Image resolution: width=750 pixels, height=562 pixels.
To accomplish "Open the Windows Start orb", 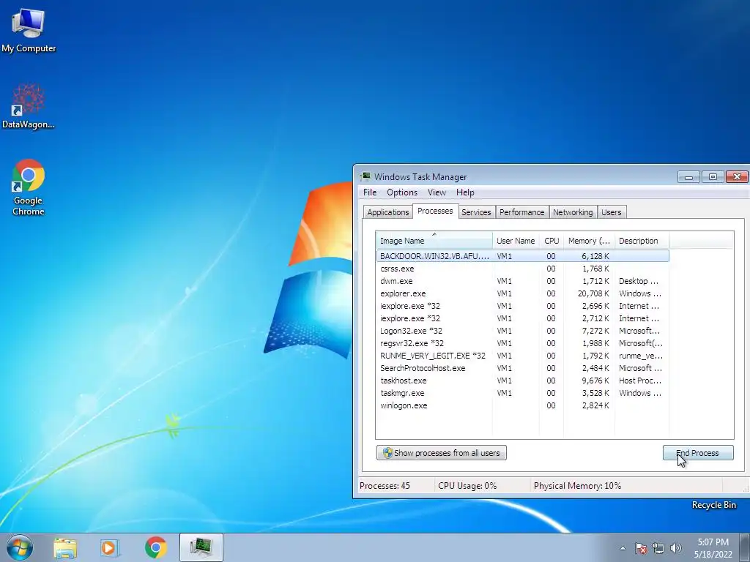I will pos(20,547).
